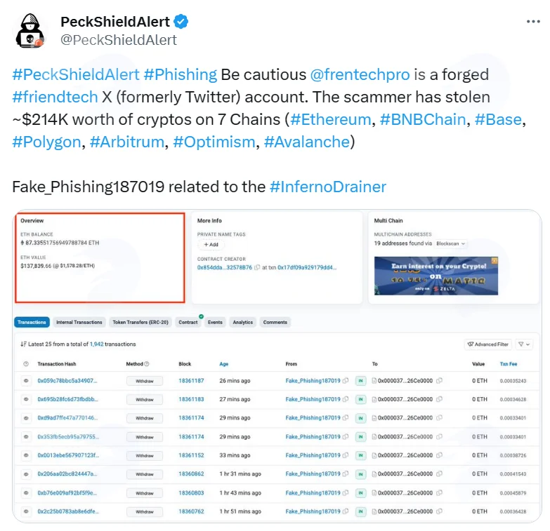Copy the From address in the 26 mins ago row

[x=346, y=381]
